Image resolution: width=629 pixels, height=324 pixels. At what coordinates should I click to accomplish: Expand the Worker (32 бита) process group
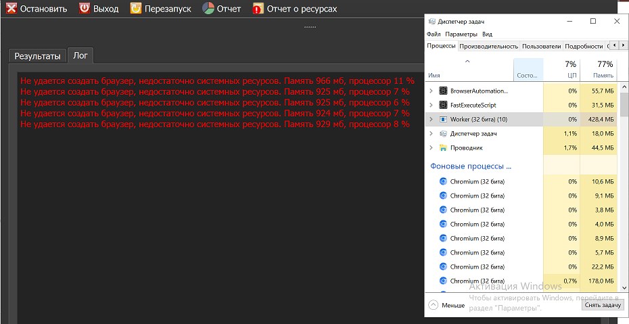[432, 119]
